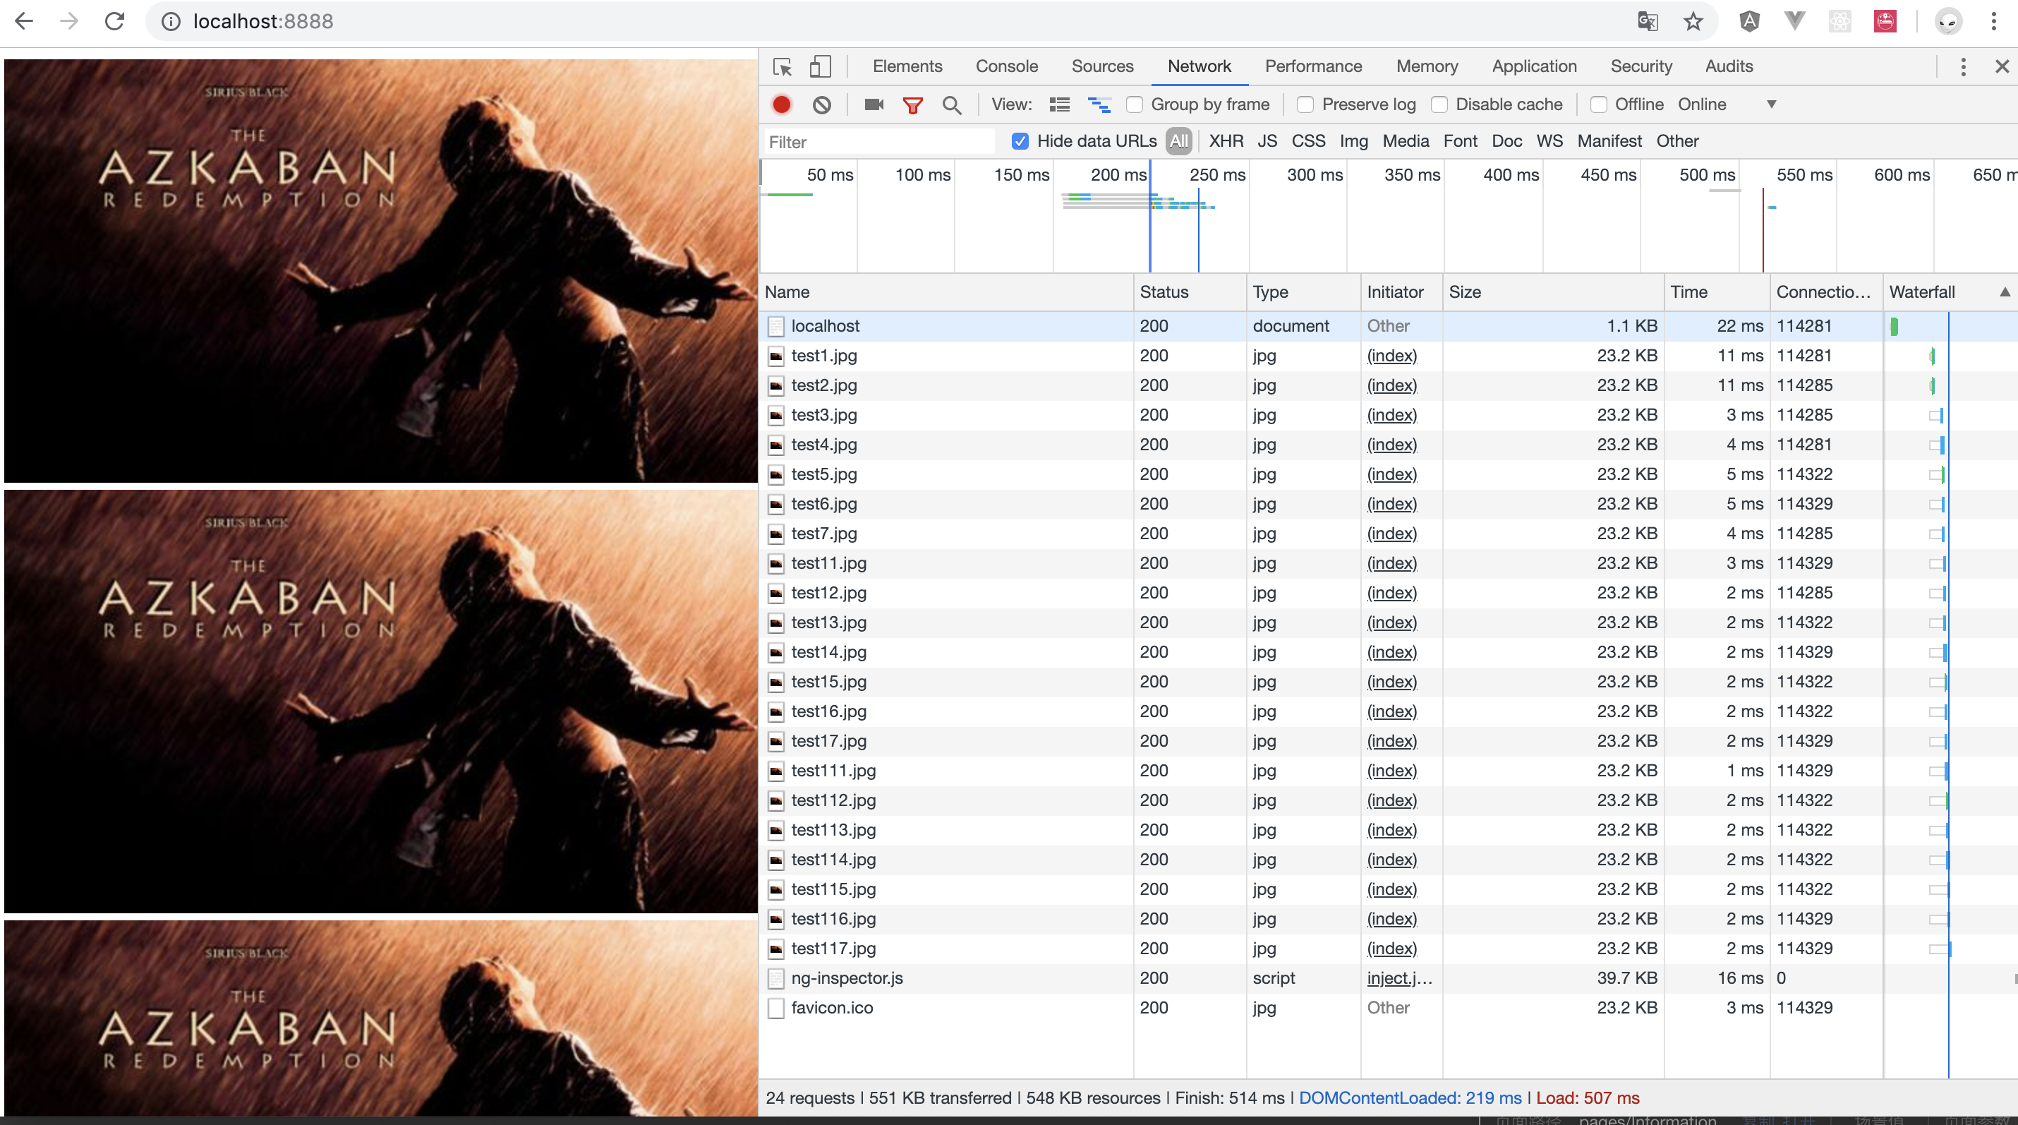This screenshot has width=2018, height=1125.
Task: Select the inspect element picker icon
Action: click(x=782, y=66)
